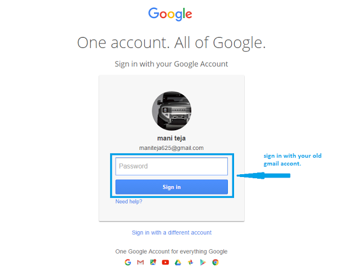
Task: Click the truck profile picture
Action: (171, 111)
